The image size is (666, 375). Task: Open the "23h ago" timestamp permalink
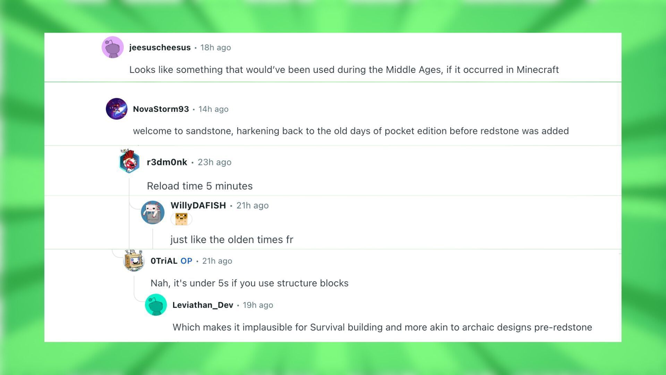pyautogui.click(x=214, y=162)
